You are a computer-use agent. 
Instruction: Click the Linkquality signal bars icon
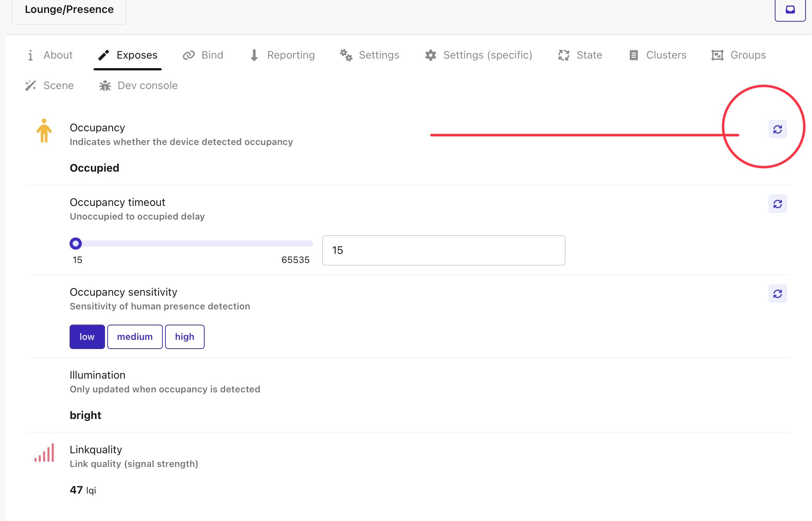pyautogui.click(x=44, y=453)
